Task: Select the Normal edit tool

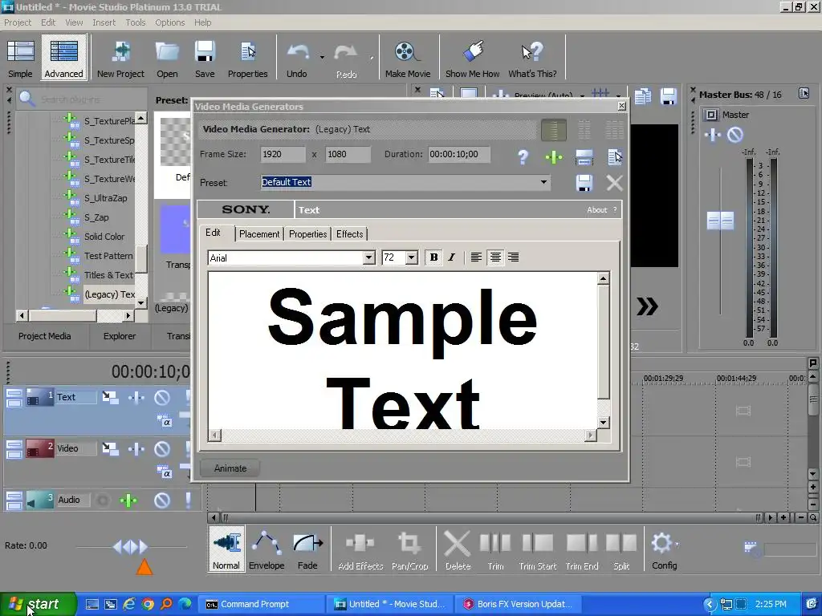Action: tap(226, 549)
